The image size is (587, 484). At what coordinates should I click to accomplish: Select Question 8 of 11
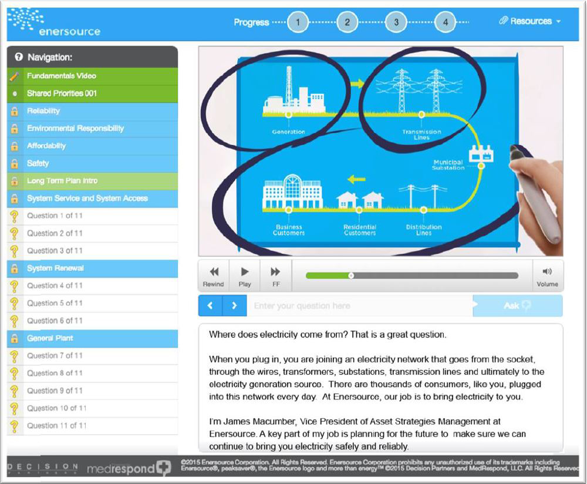click(93, 373)
